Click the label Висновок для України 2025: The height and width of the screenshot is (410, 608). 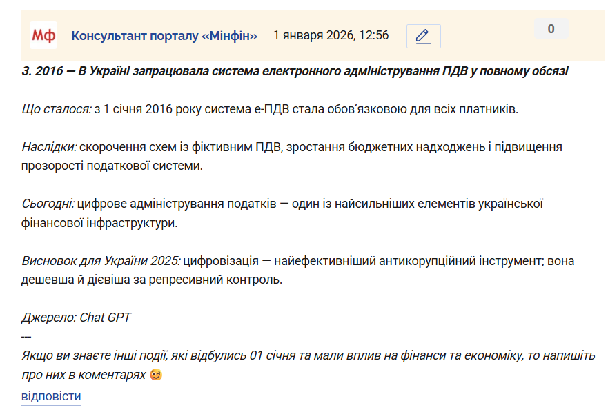[x=101, y=261]
